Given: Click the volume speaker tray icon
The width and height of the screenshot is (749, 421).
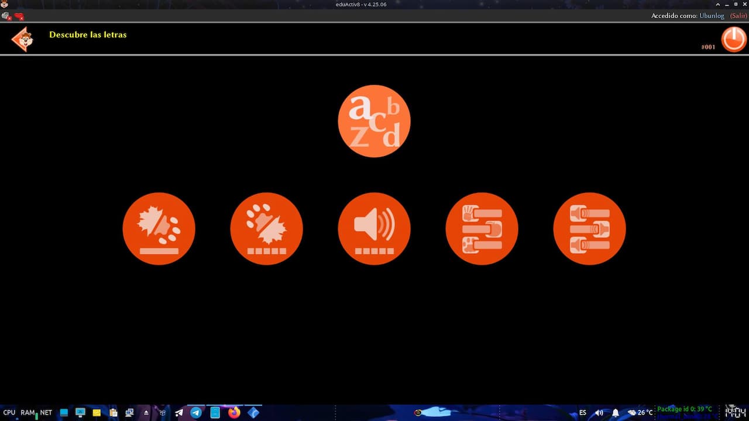Looking at the screenshot, I should tap(599, 413).
